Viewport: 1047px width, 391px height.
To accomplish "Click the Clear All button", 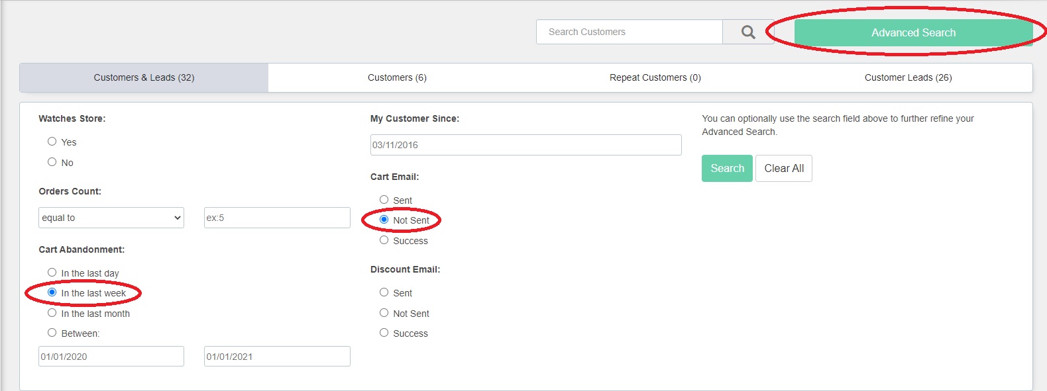I will pos(784,168).
